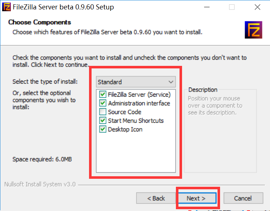270x211 pixels.
Task: Uncheck FileZilla Server (Service) checkbox
Action: point(103,94)
